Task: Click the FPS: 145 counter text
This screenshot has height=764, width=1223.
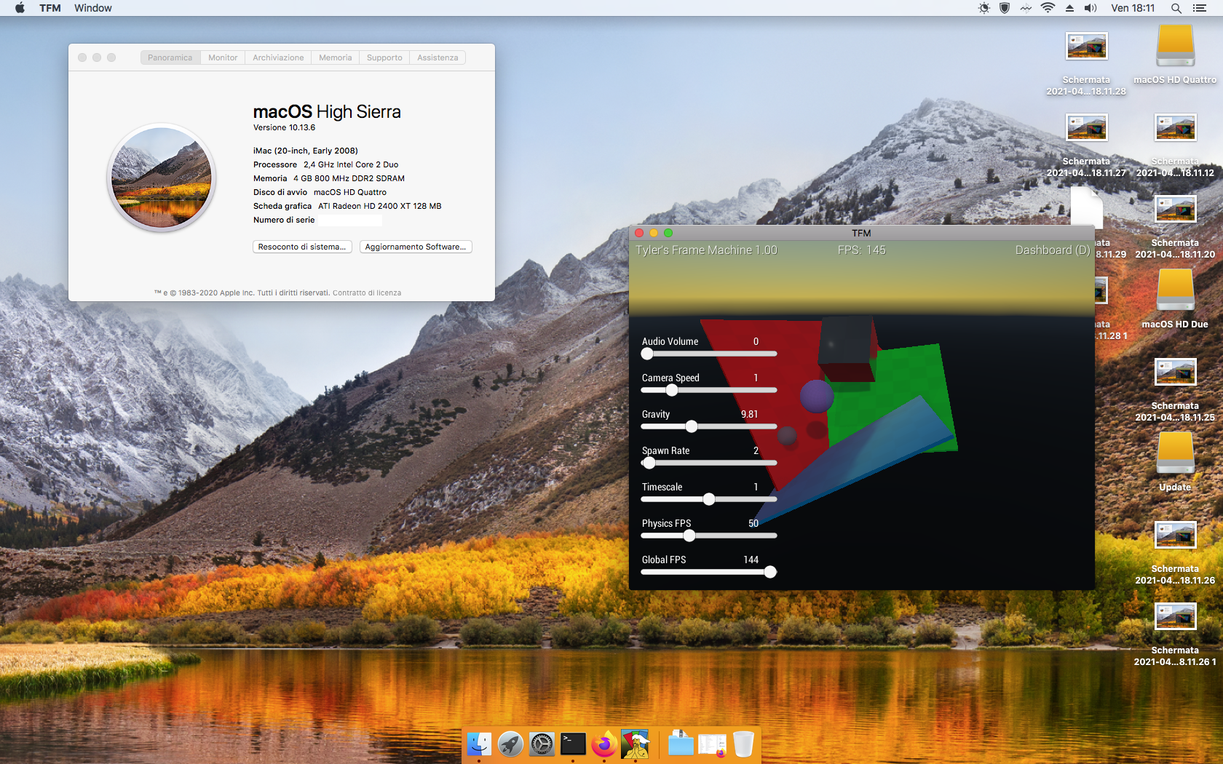Action: [862, 250]
